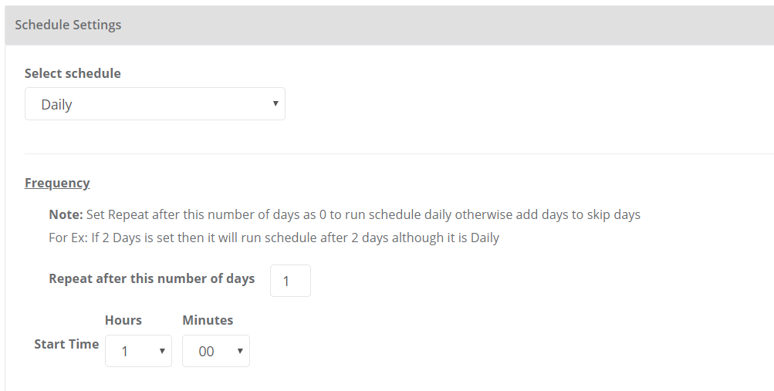Click the 1 value in the Hours selector
This screenshot has height=391, width=774.
coord(125,352)
